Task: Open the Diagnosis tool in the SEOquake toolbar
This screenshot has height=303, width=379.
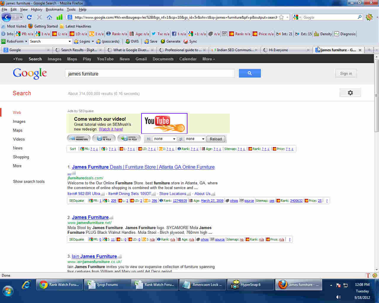Action: tap(345, 34)
